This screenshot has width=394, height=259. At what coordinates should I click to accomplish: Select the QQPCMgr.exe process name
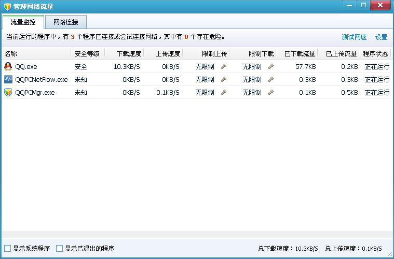(x=35, y=93)
